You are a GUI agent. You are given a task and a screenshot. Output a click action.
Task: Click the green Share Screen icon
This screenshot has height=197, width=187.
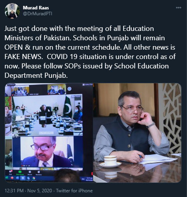pos(20,172)
